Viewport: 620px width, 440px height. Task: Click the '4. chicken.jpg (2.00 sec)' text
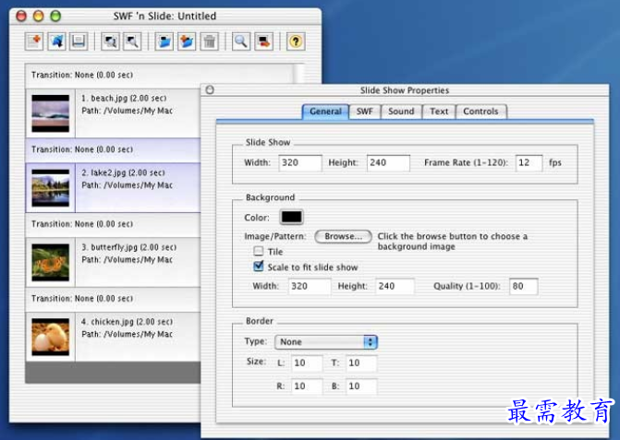click(x=127, y=322)
